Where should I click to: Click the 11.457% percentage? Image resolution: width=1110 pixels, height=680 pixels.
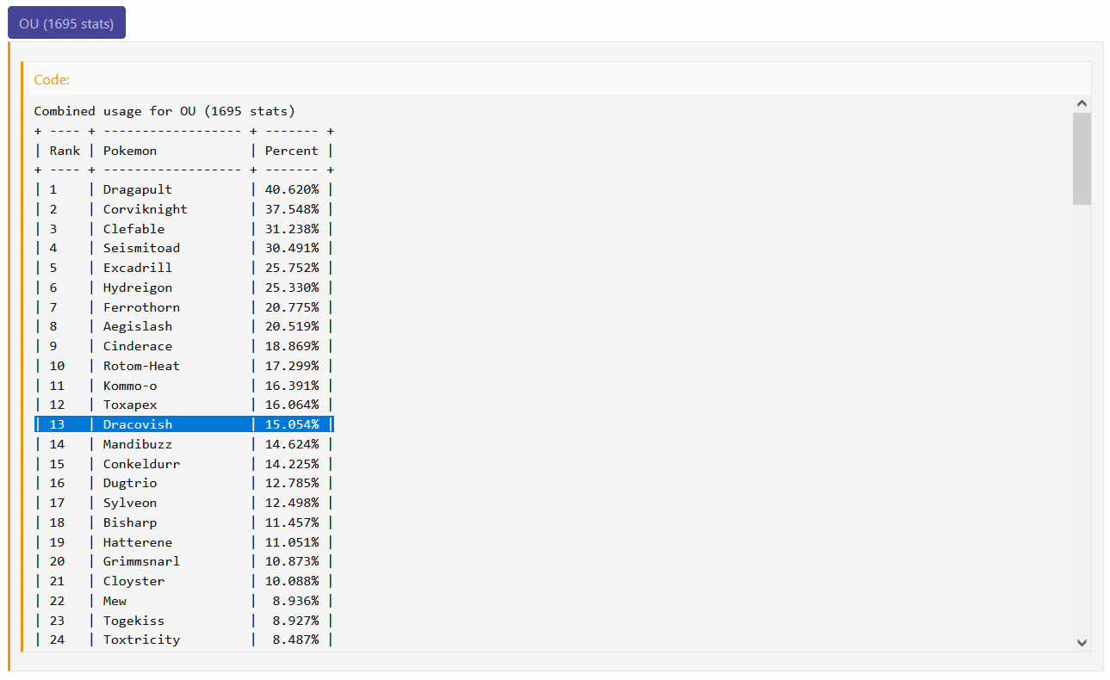pos(292,522)
